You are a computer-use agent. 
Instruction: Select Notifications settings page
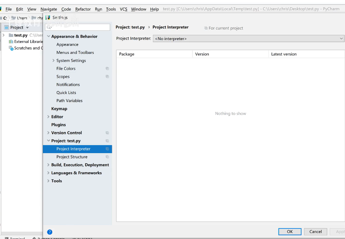68,84
